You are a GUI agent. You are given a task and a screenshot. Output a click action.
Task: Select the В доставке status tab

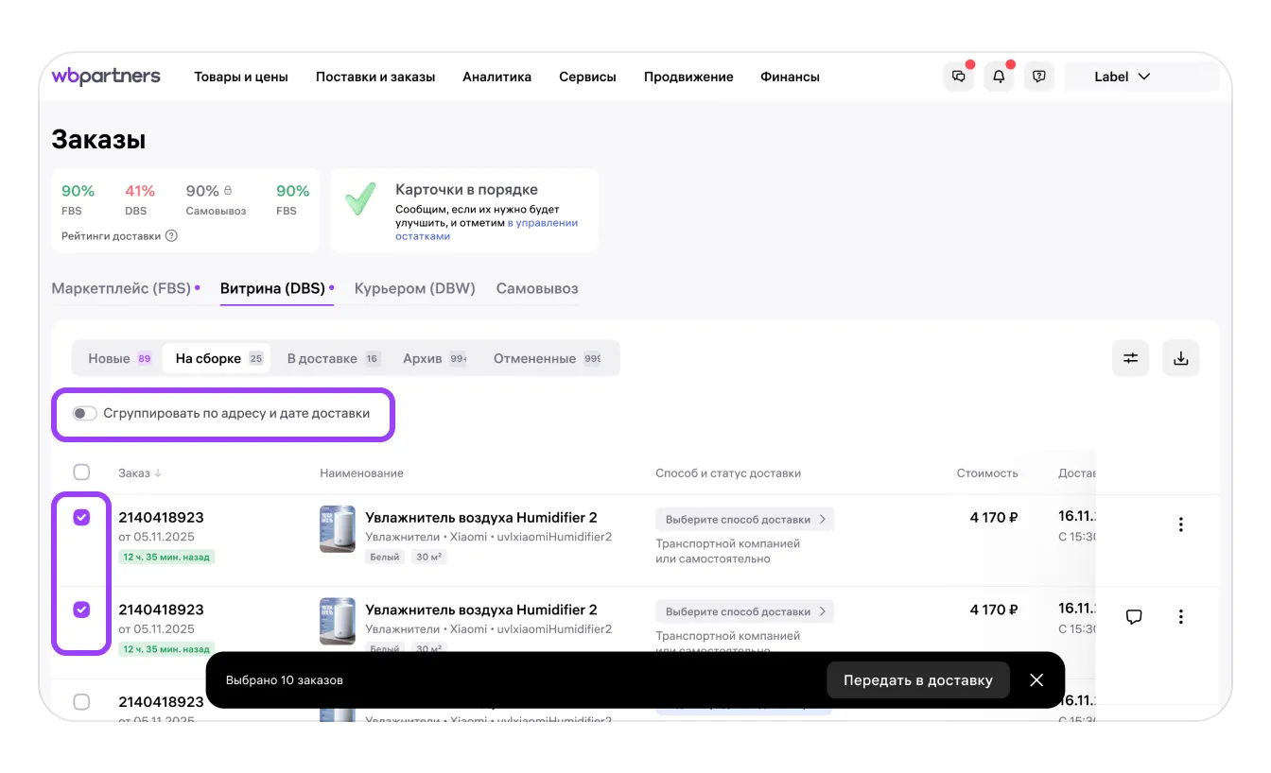[x=333, y=358]
